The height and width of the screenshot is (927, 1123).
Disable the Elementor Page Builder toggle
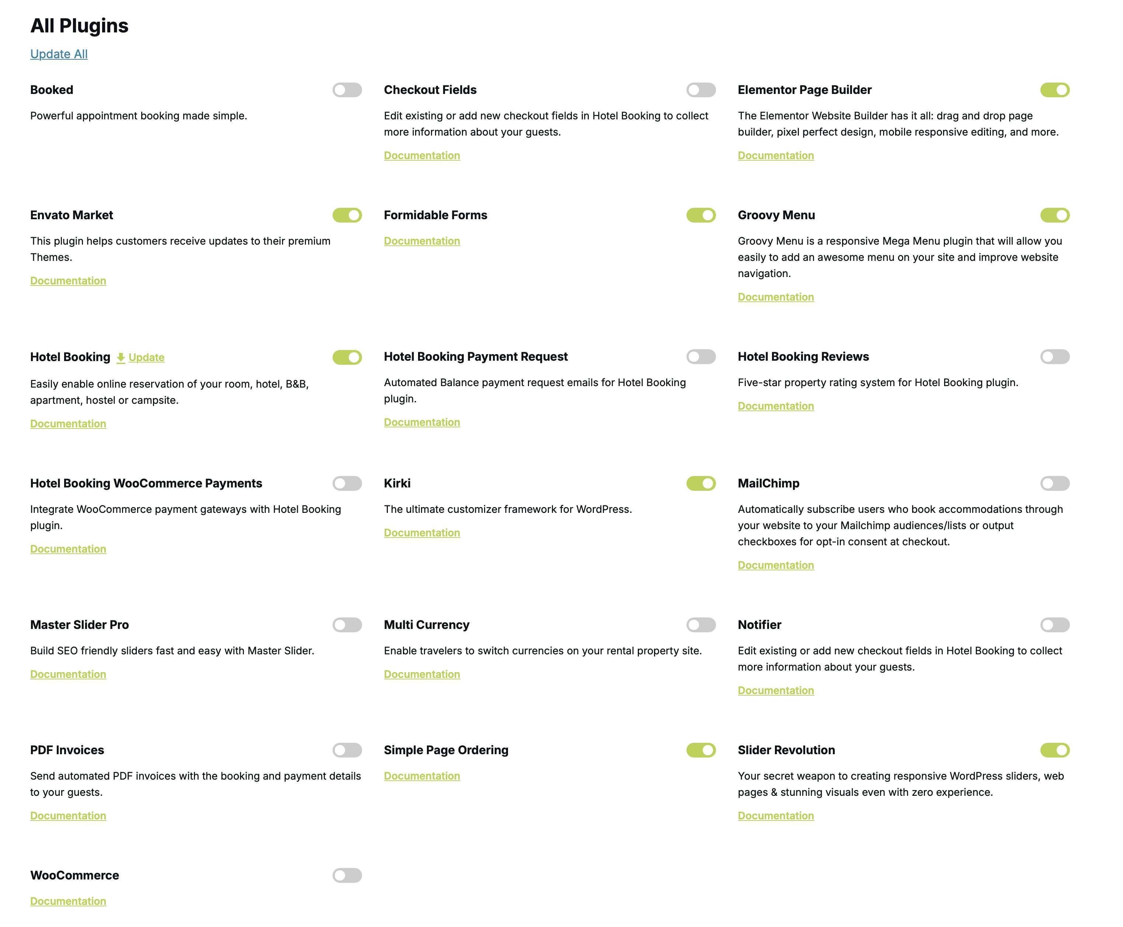coord(1055,90)
